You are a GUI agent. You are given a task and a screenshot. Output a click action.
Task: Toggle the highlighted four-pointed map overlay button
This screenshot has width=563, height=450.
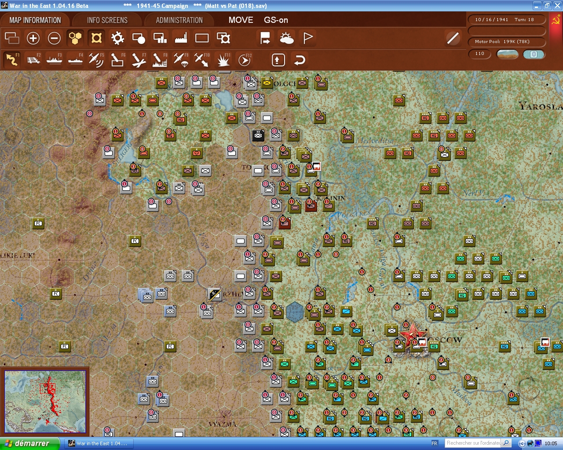pos(96,38)
